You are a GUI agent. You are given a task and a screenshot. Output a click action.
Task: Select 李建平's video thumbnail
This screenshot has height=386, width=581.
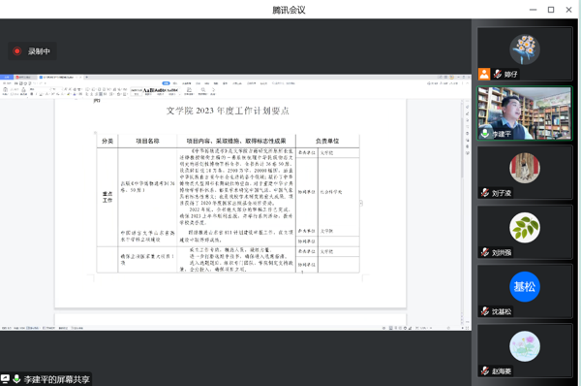point(524,113)
